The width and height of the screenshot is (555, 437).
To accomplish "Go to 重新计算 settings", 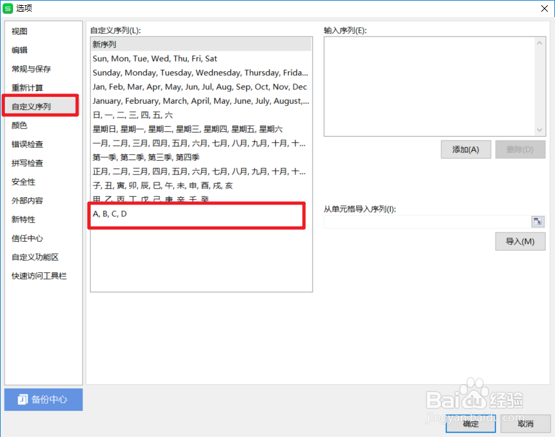I will pos(27,88).
